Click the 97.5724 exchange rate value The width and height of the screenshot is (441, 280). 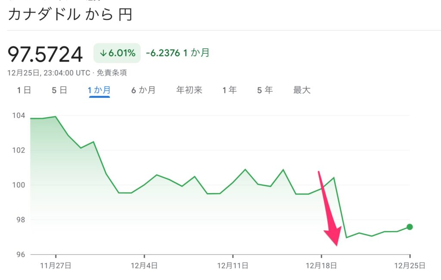(x=45, y=54)
